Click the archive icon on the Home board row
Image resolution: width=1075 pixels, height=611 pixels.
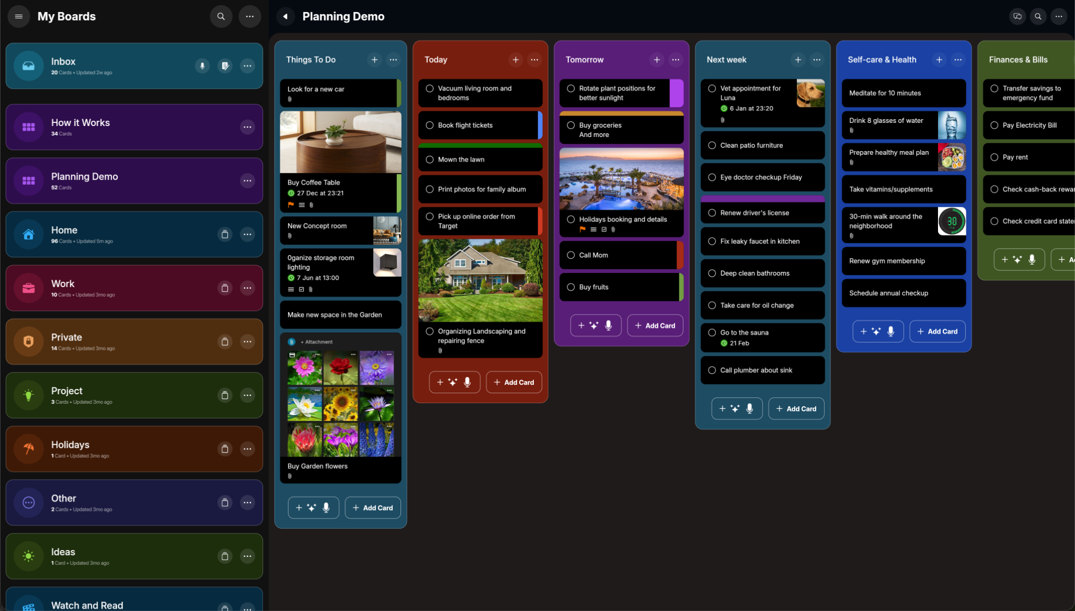pyautogui.click(x=225, y=235)
